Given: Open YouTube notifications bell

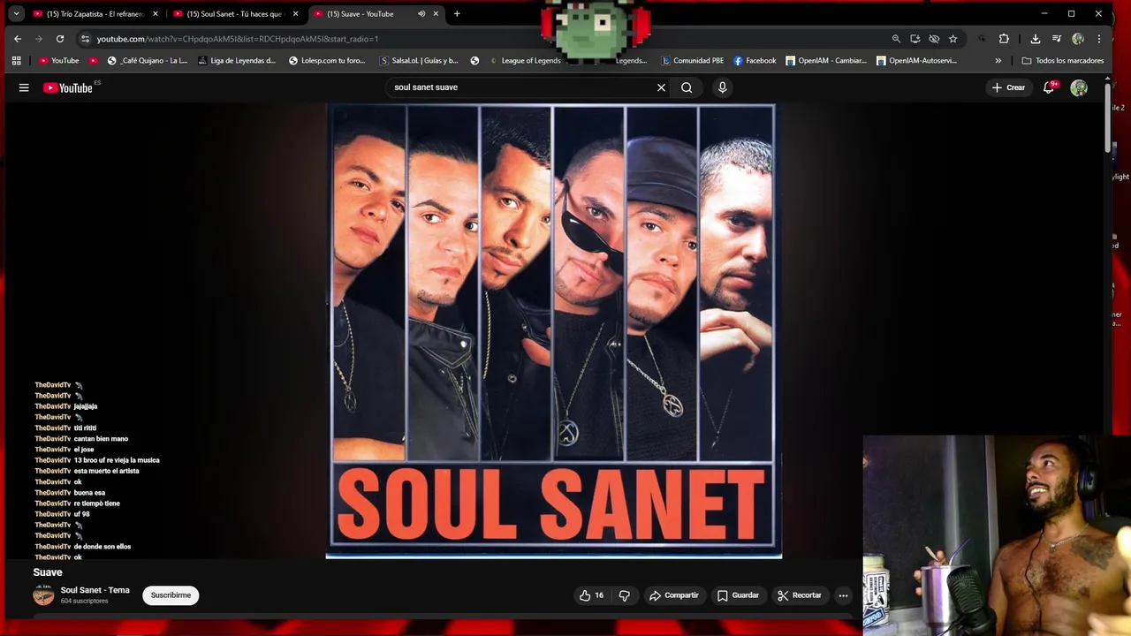Looking at the screenshot, I should (1049, 87).
